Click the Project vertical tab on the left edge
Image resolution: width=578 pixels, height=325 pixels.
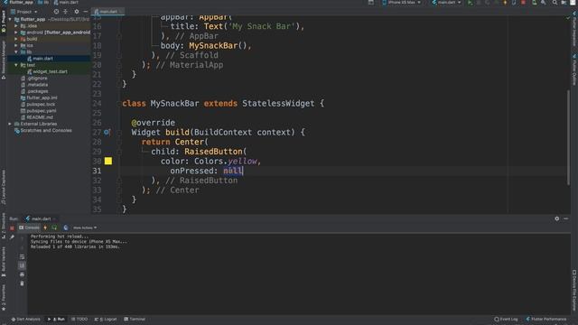tap(4, 22)
